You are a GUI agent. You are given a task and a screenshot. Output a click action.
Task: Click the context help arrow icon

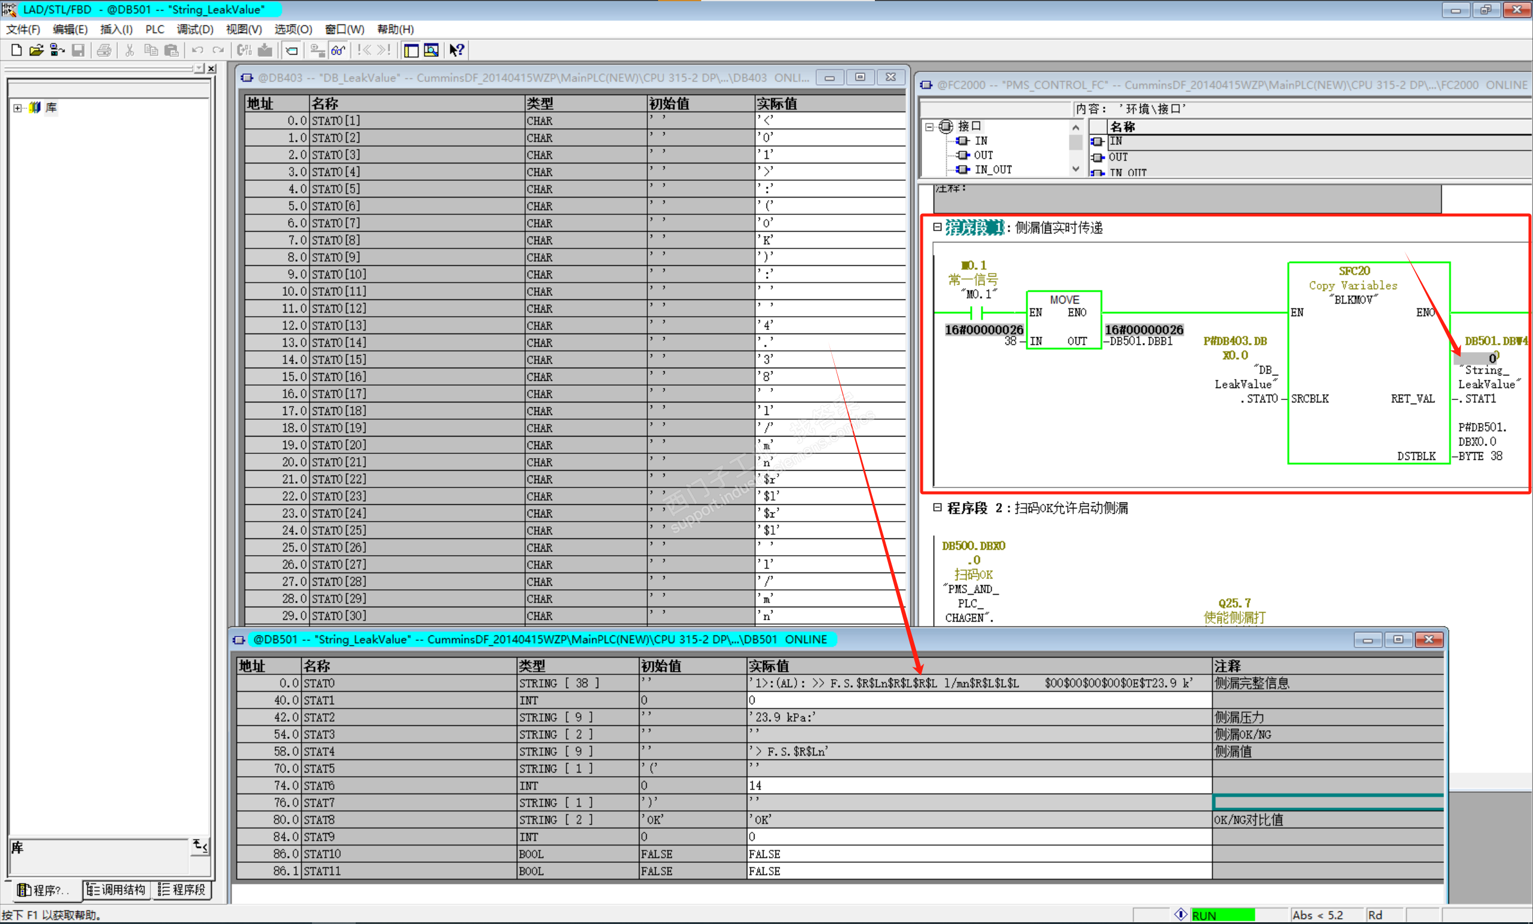tap(457, 50)
